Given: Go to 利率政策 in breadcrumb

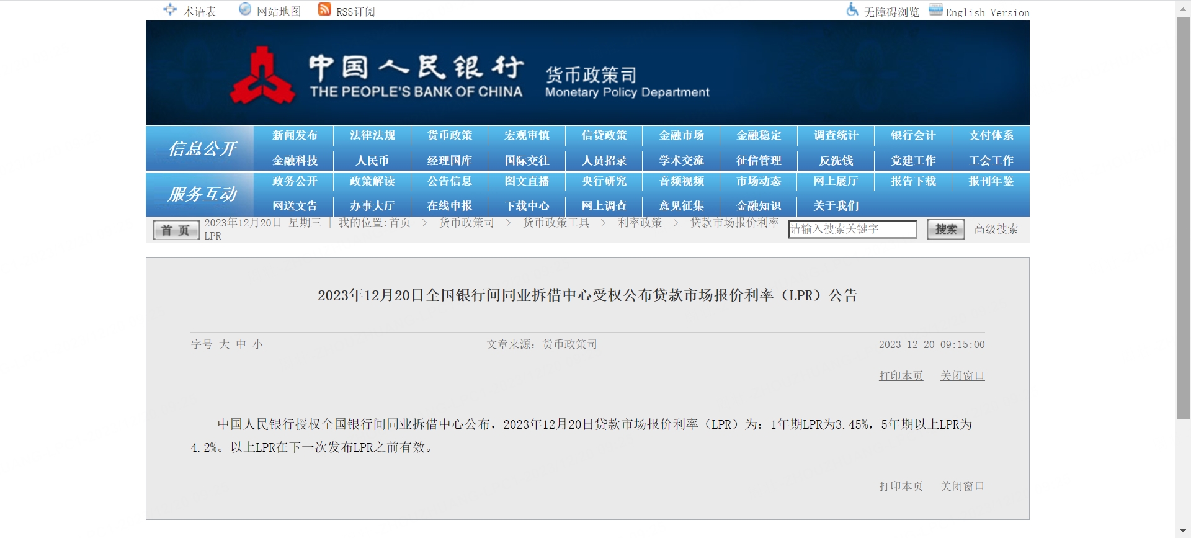Looking at the screenshot, I should point(640,223).
